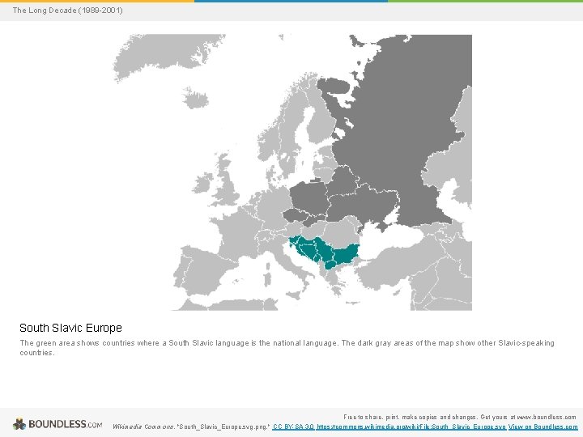Select the South Slavic Europe heading

[x=70, y=328]
